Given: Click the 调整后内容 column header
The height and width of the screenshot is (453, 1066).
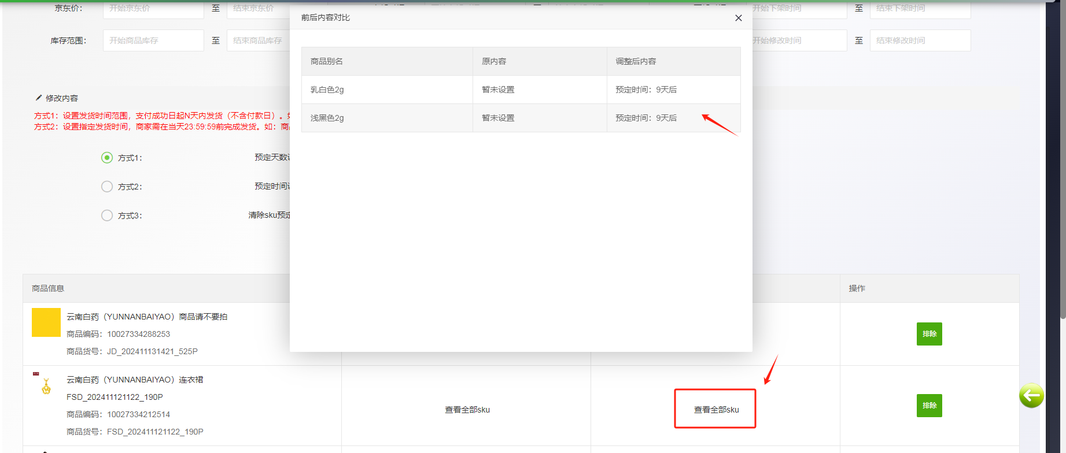Looking at the screenshot, I should (x=636, y=61).
